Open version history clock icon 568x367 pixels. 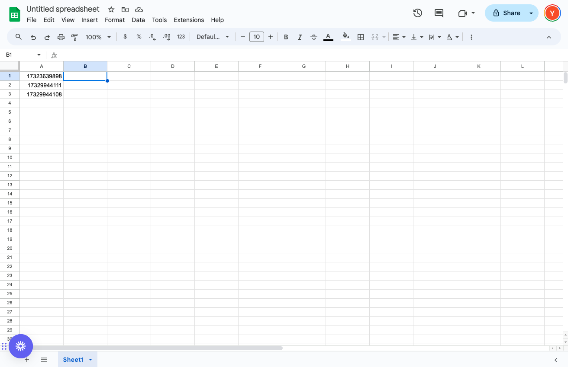point(418,13)
